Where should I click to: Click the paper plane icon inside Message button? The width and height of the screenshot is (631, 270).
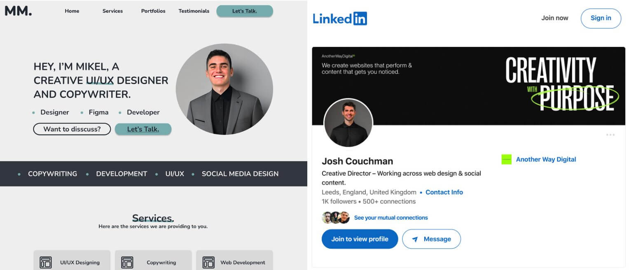[x=414, y=239]
